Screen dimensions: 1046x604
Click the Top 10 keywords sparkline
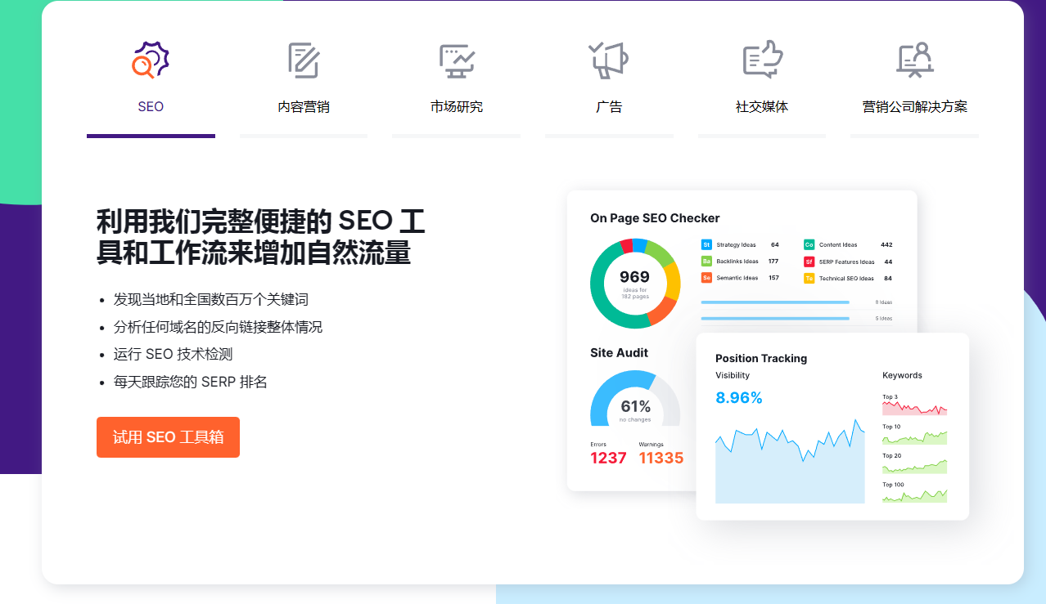tap(914, 438)
